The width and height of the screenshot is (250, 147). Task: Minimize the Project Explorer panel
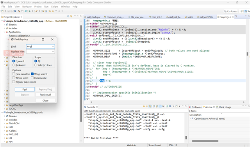78,16
